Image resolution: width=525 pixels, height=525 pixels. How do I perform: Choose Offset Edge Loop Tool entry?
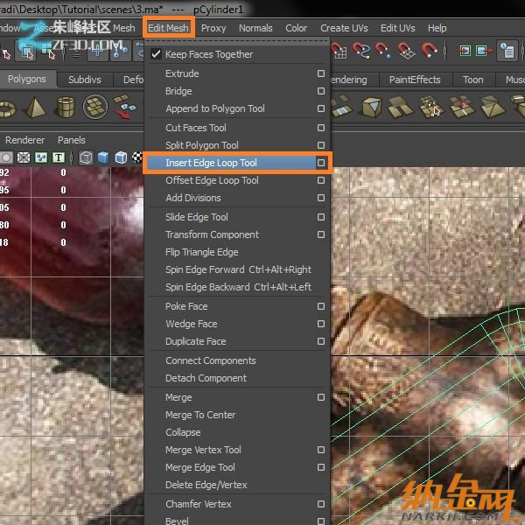[x=212, y=180]
